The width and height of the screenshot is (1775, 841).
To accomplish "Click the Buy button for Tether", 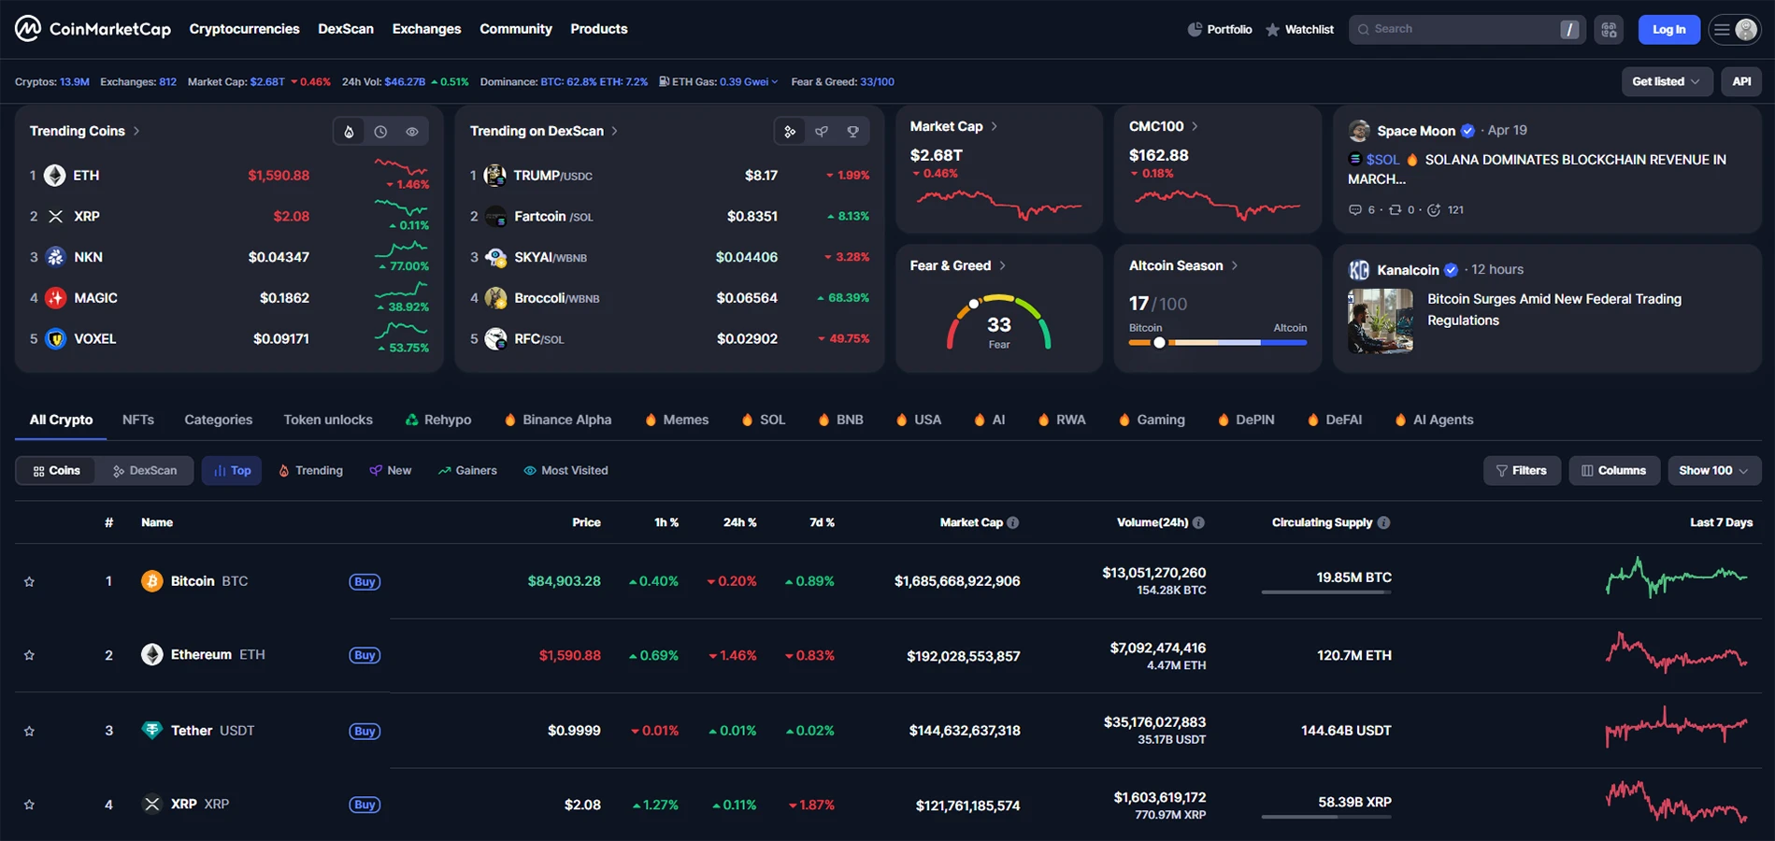I will [365, 732].
